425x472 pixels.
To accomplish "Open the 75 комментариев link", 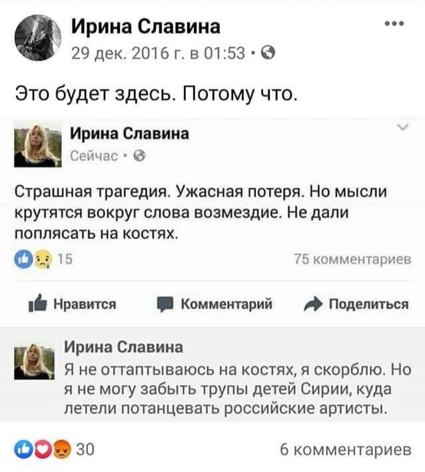I will pyautogui.click(x=352, y=259).
